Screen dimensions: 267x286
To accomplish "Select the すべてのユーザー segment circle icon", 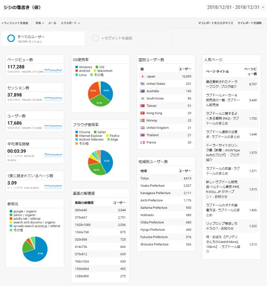I will 11,38.
